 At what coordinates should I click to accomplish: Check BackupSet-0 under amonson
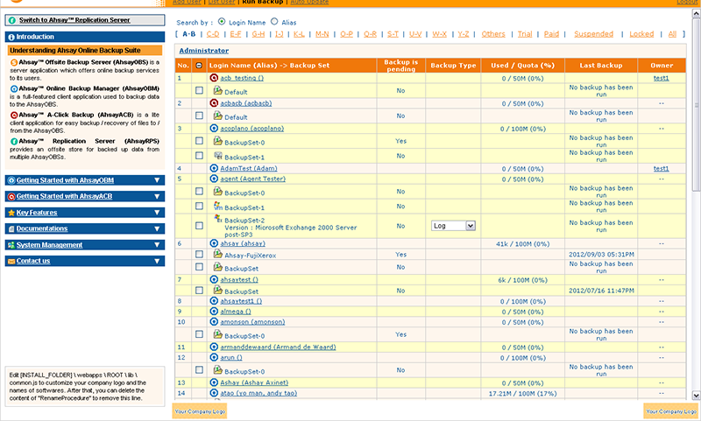[199, 334]
